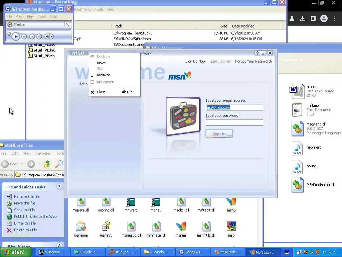Mute sound in Windows Media Player

(x=47, y=37)
